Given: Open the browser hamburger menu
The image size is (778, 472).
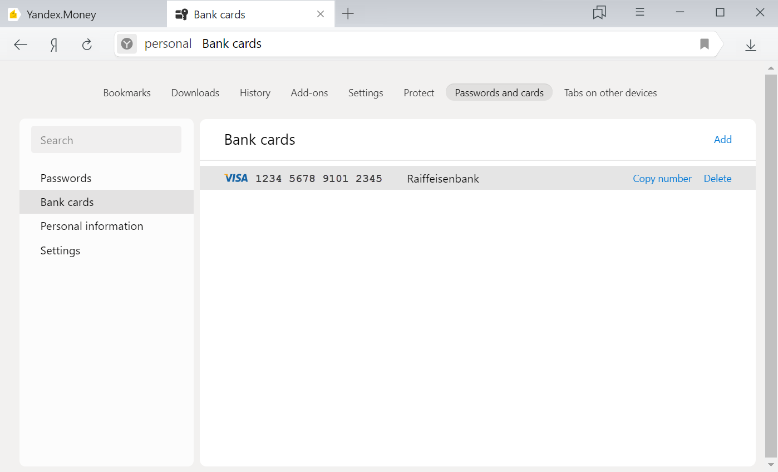Looking at the screenshot, I should [640, 12].
